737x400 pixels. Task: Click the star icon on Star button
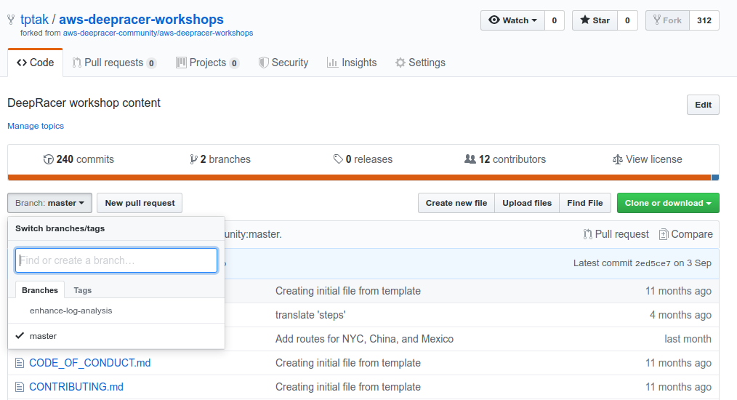coord(584,20)
